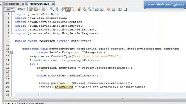Switch to the index.jsp tab
The width and height of the screenshot is (186, 104).
point(13,4)
